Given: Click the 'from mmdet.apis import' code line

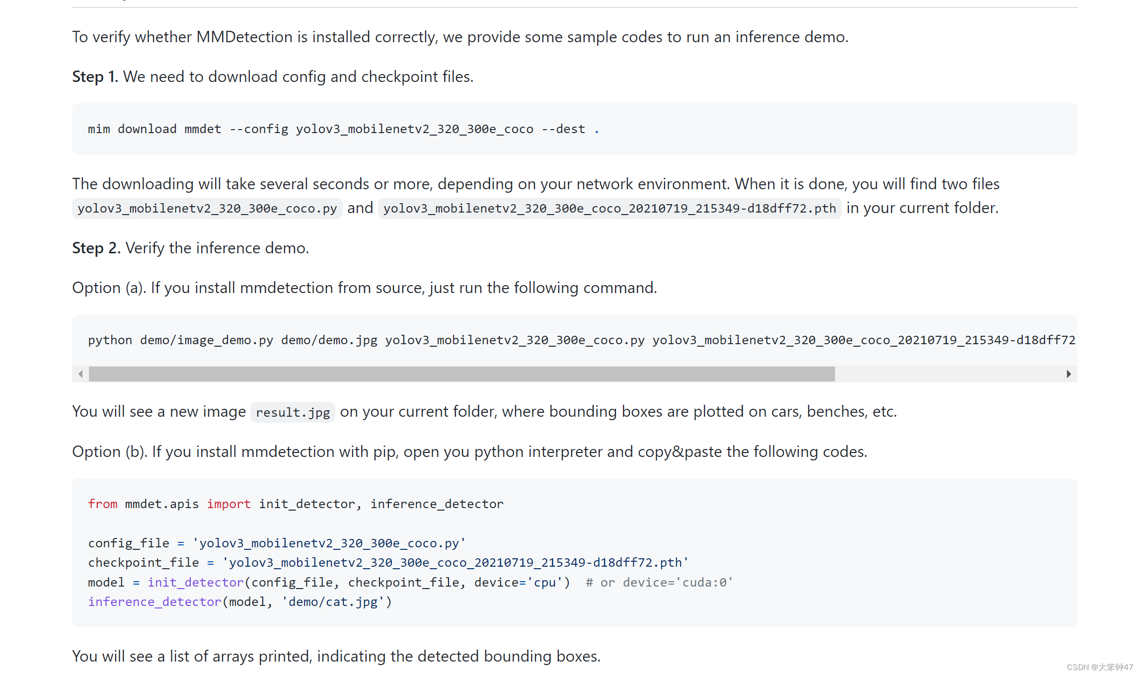Looking at the screenshot, I should (296, 504).
